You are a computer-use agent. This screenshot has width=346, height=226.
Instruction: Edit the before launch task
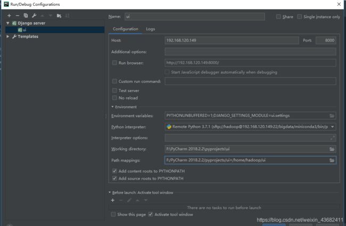tap(129, 200)
